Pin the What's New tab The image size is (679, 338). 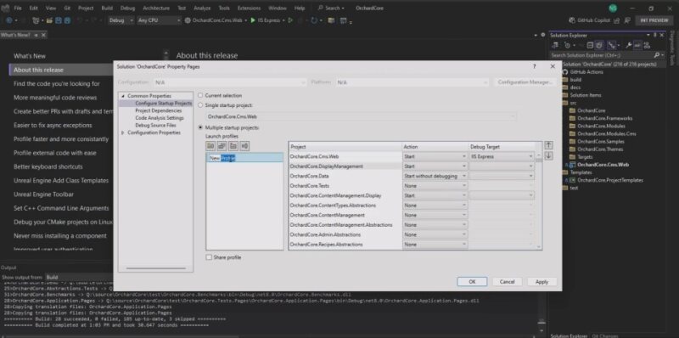pos(36,35)
